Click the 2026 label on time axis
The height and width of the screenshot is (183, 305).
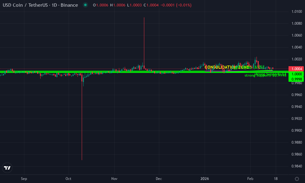205,179
